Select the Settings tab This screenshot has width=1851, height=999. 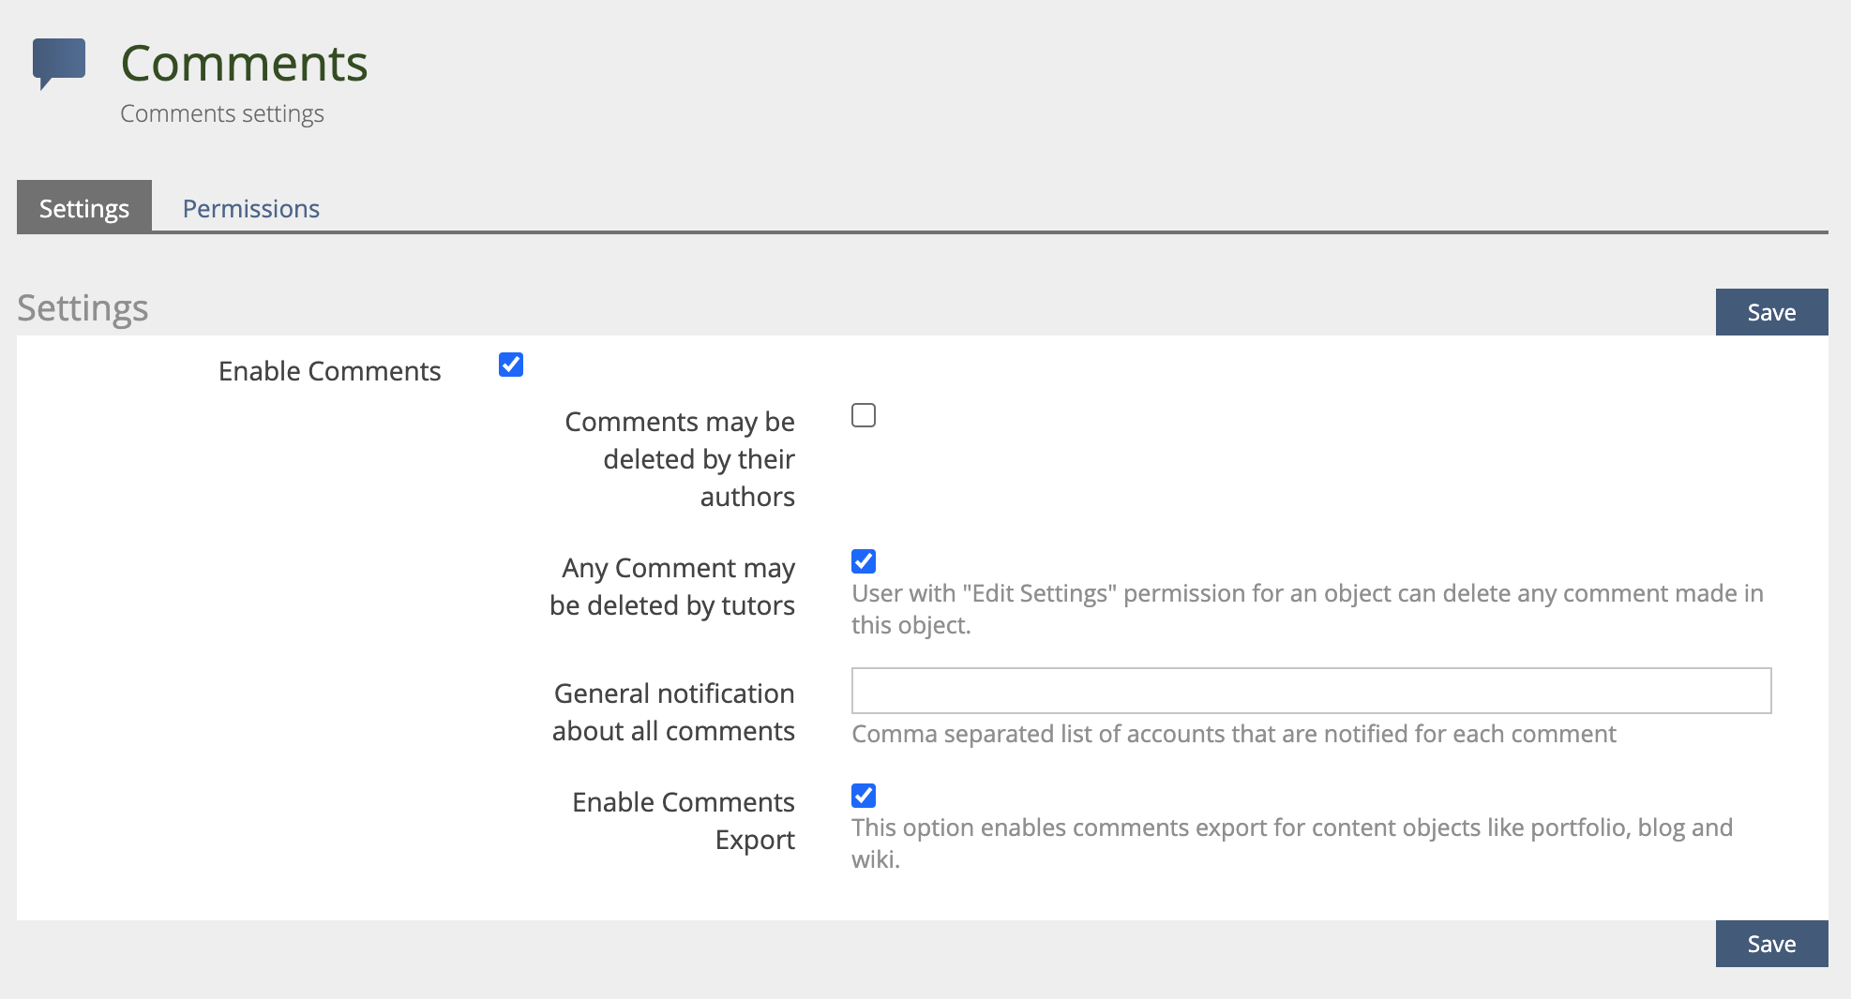point(84,208)
